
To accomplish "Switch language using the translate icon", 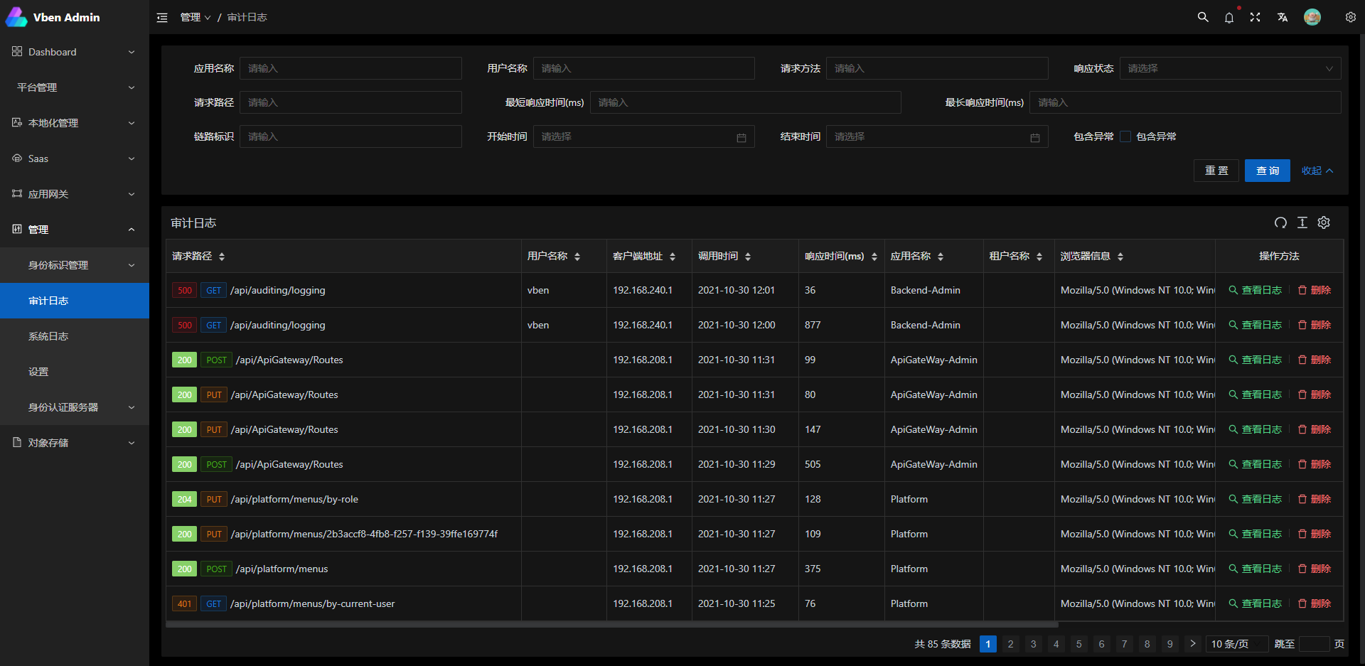I will 1283,16.
